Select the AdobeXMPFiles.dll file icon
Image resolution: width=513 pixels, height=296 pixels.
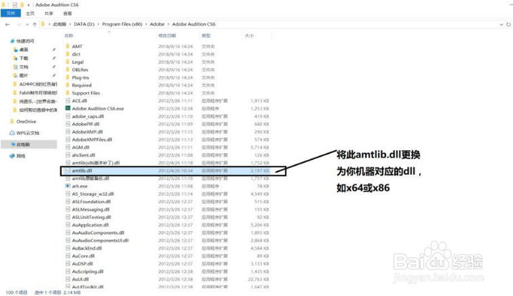(x=68, y=140)
